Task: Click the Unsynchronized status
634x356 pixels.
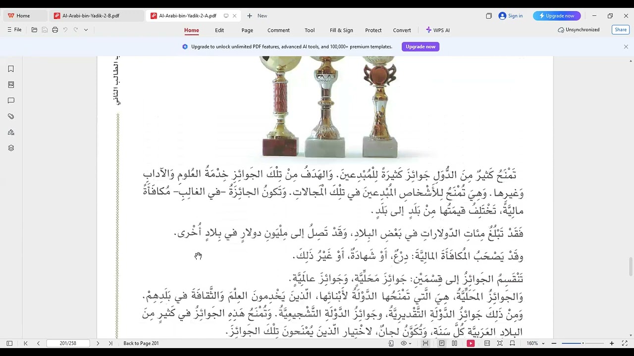Action: [x=579, y=30]
